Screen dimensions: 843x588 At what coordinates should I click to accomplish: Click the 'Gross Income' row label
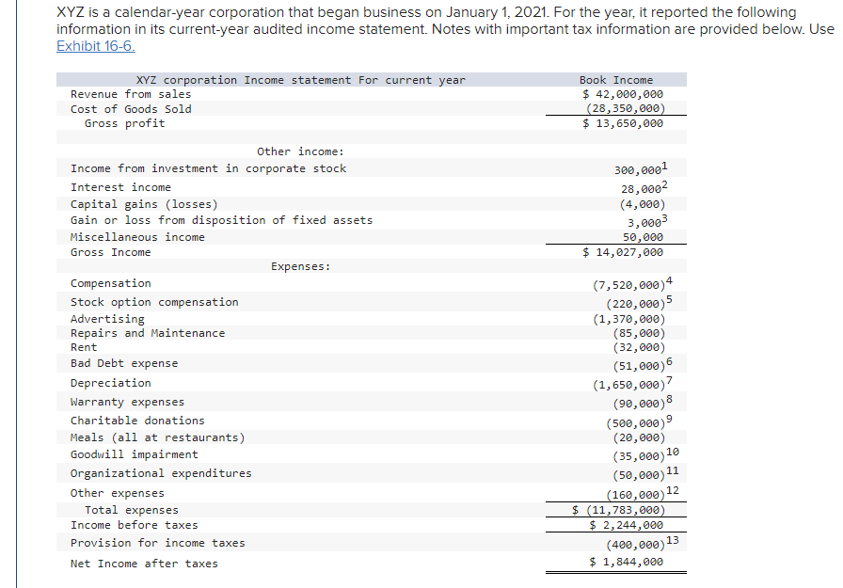[x=111, y=252]
